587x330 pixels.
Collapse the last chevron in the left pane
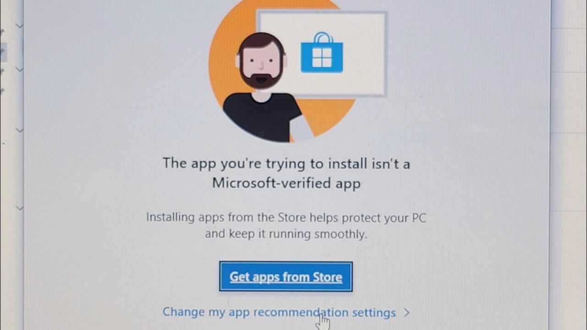[x=19, y=208]
